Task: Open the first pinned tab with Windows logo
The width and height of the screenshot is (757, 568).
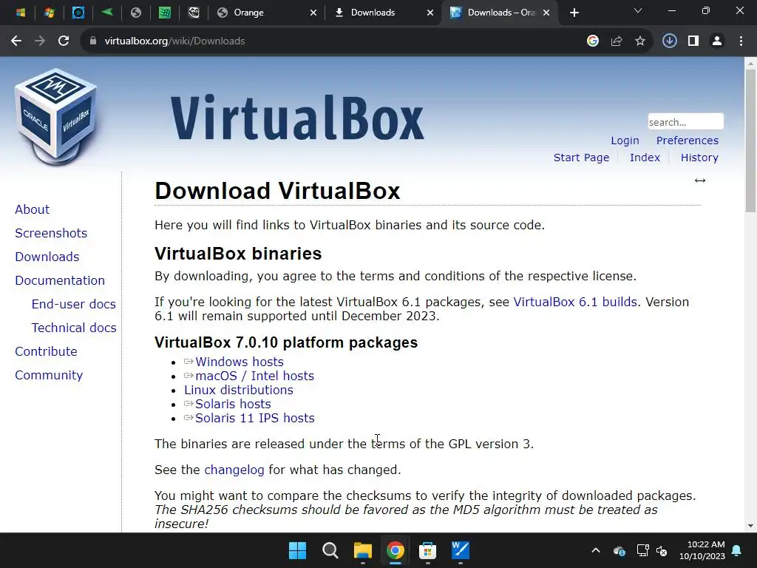Action: tap(20, 13)
